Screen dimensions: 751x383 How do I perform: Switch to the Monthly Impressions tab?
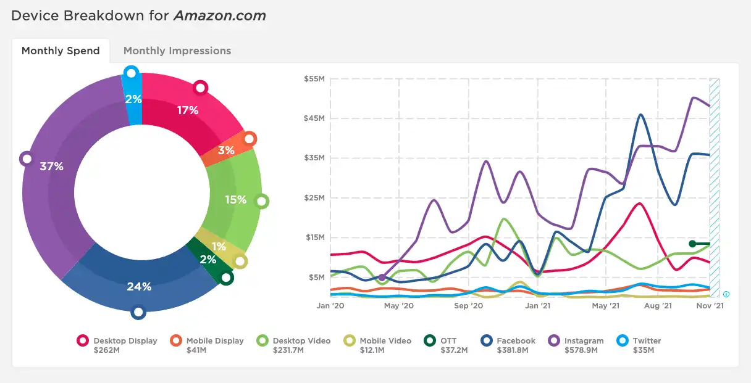pos(177,51)
